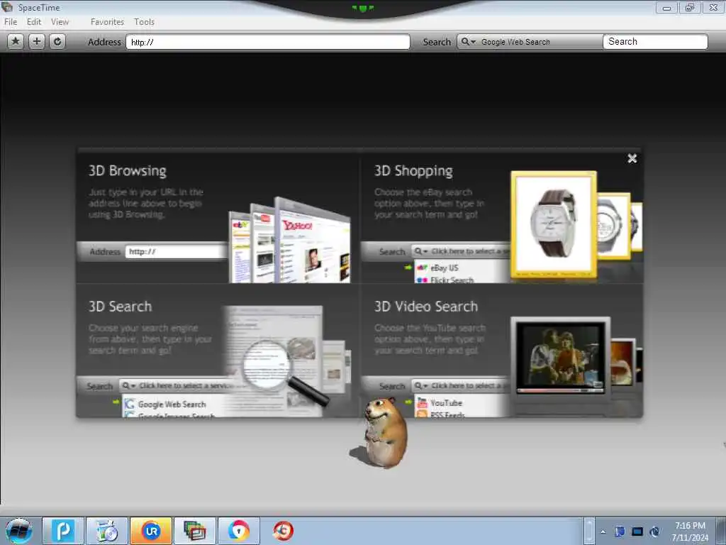Click in the Address http:// field
The height and width of the screenshot is (545, 726).
coord(267,42)
